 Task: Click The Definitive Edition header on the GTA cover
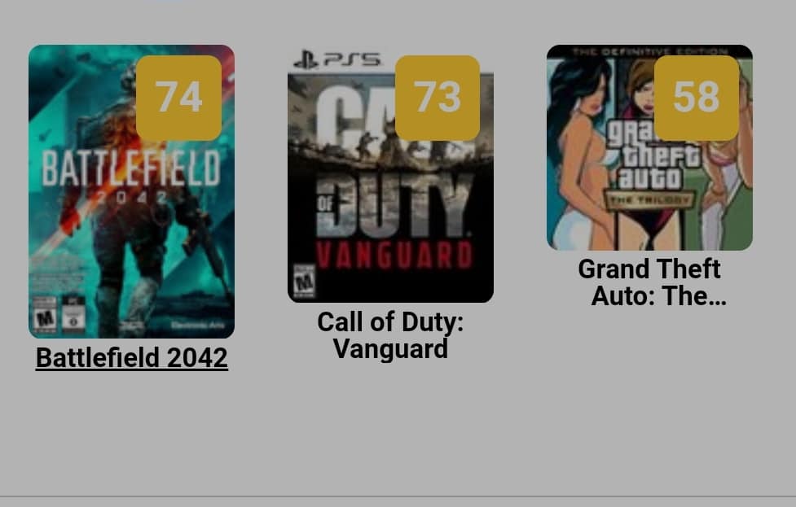[x=650, y=51]
